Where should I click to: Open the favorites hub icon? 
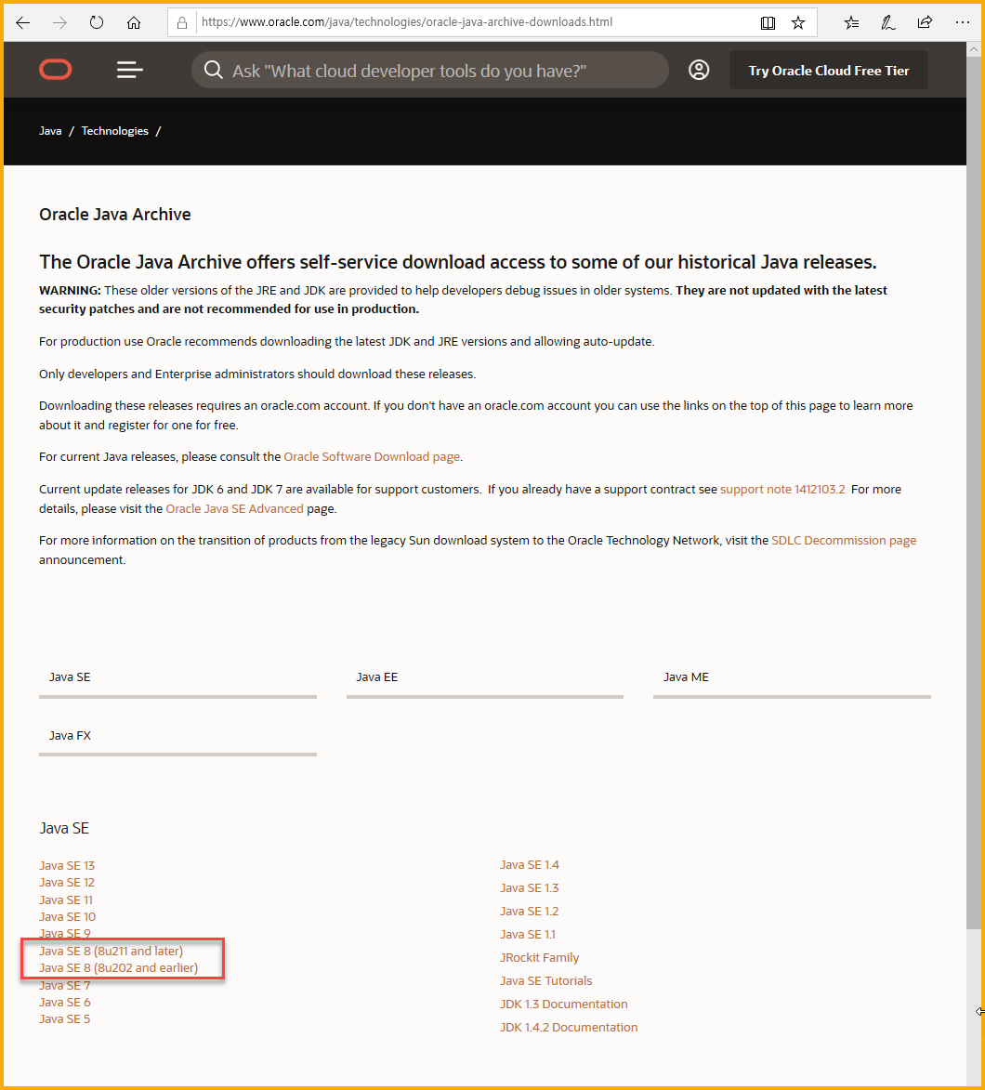851,23
